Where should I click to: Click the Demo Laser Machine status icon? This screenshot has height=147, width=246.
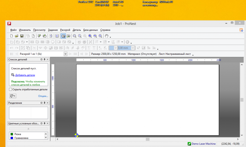[189, 143]
